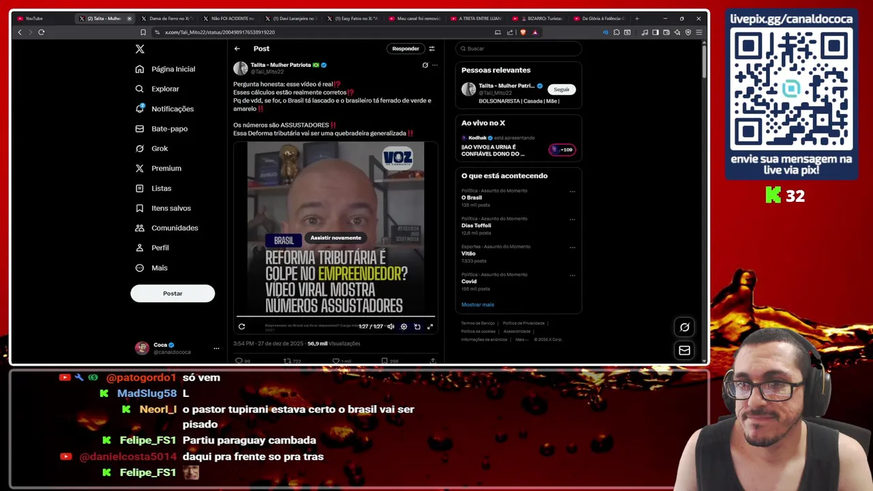
Task: Click Grok icon on Talita's post
Action: (425, 65)
